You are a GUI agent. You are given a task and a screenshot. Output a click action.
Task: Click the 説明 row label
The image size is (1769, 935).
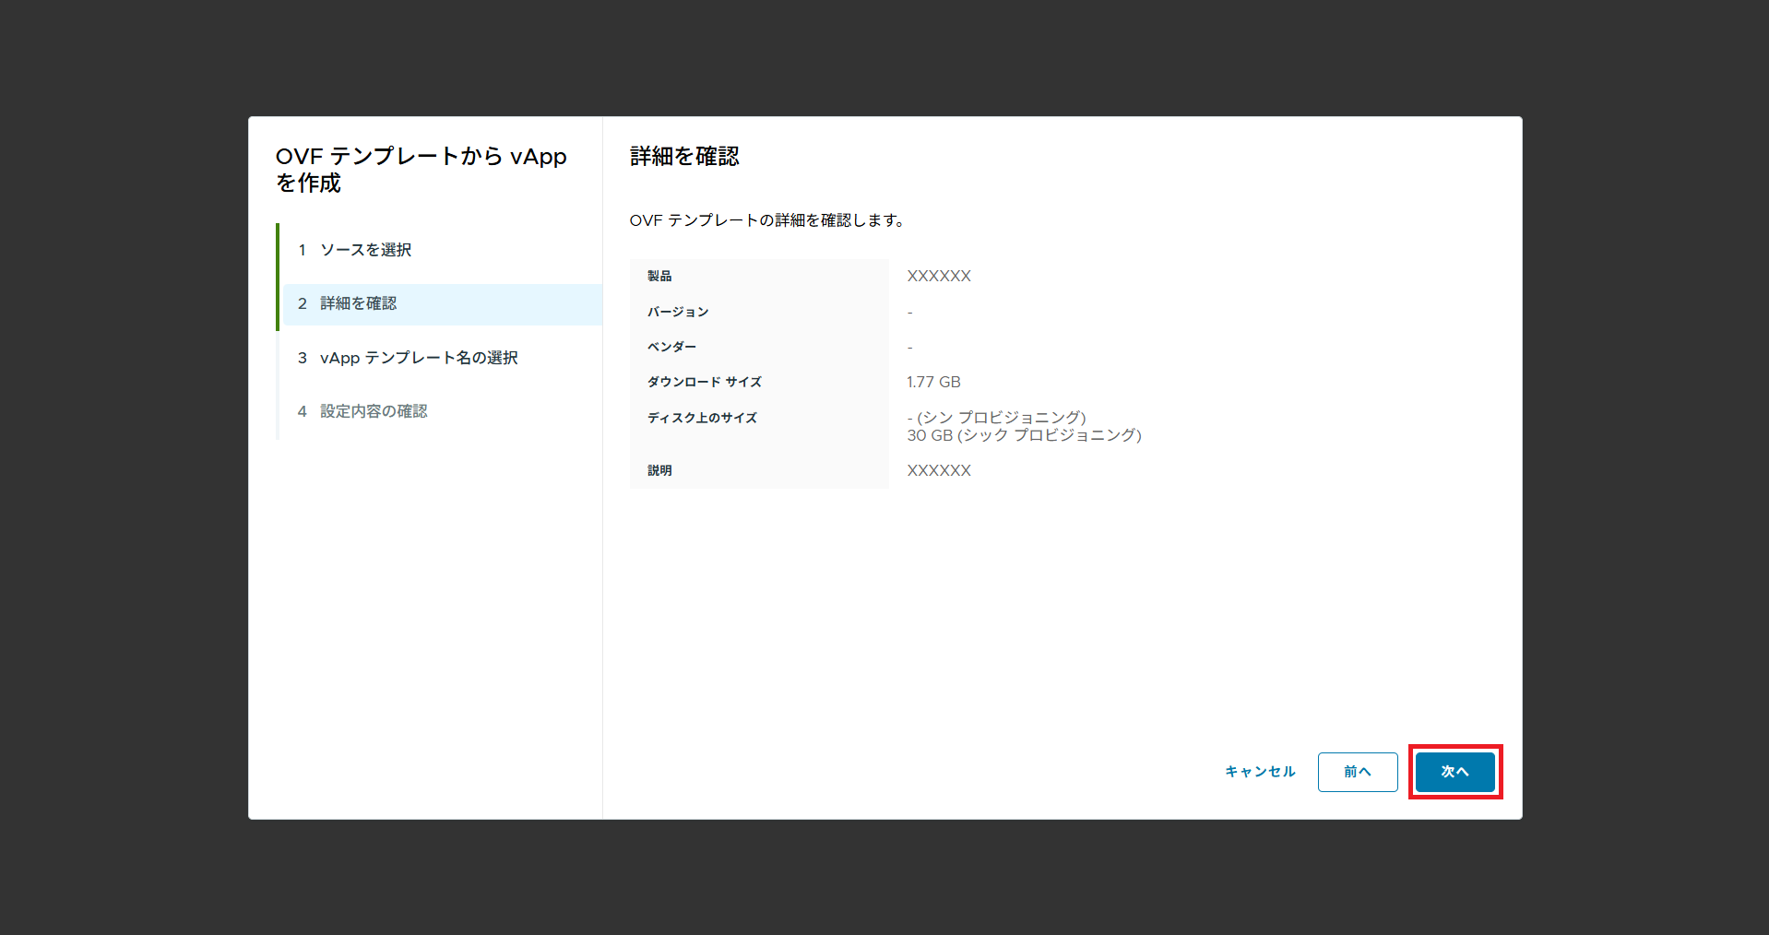pyautogui.click(x=659, y=470)
